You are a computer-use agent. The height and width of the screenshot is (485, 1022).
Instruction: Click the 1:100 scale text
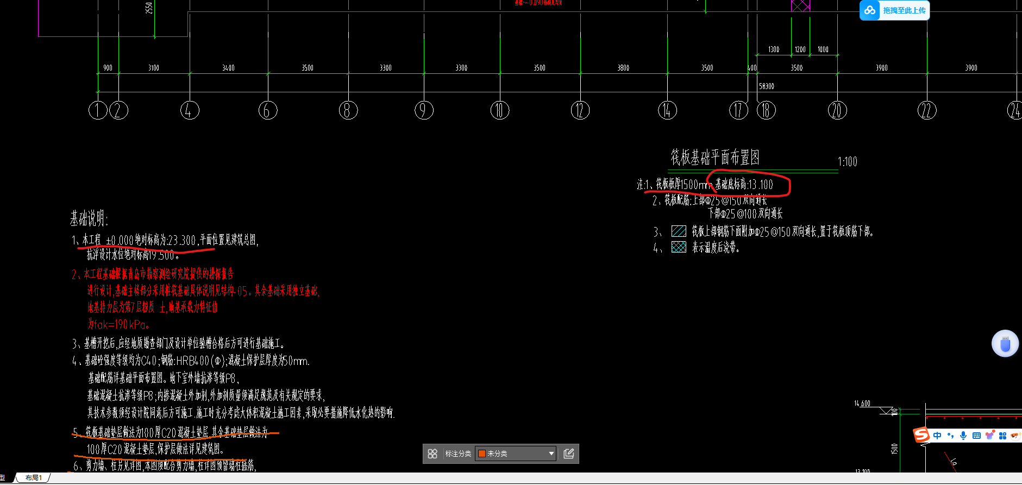[x=848, y=162]
